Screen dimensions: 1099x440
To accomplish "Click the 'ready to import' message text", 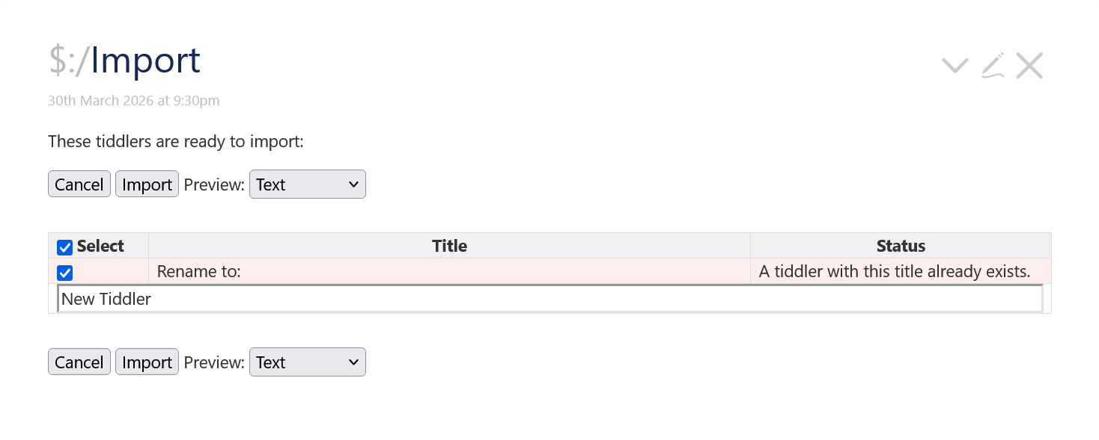I will tap(176, 141).
